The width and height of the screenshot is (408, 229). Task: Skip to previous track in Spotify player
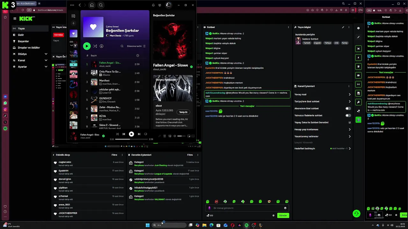124,134
